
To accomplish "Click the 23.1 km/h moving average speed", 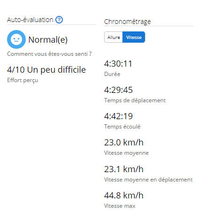I will pyautogui.click(x=124, y=169).
